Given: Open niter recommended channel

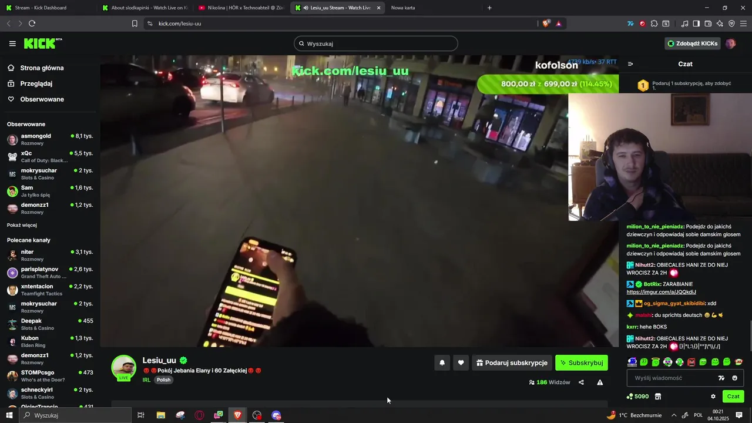Looking at the screenshot, I should click(x=49, y=255).
